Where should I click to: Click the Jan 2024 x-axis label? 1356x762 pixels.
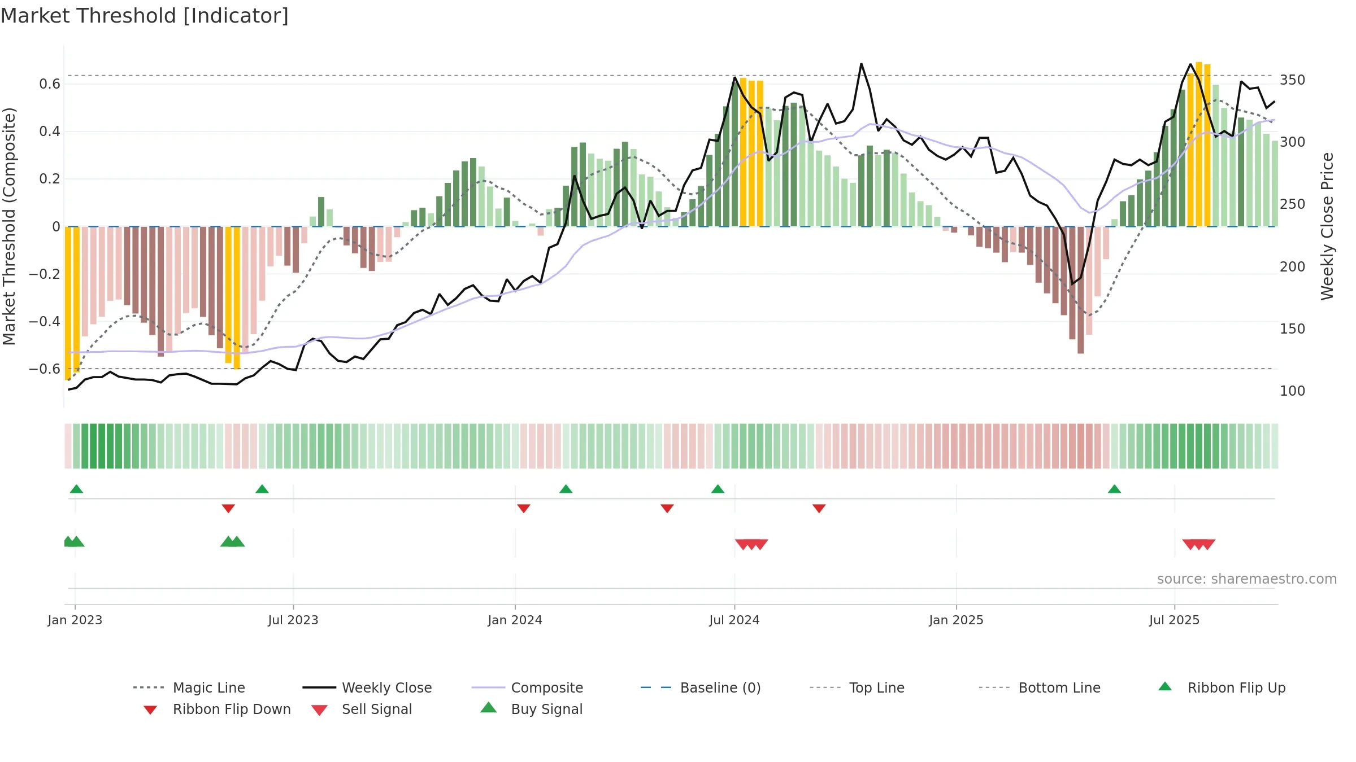coord(515,620)
